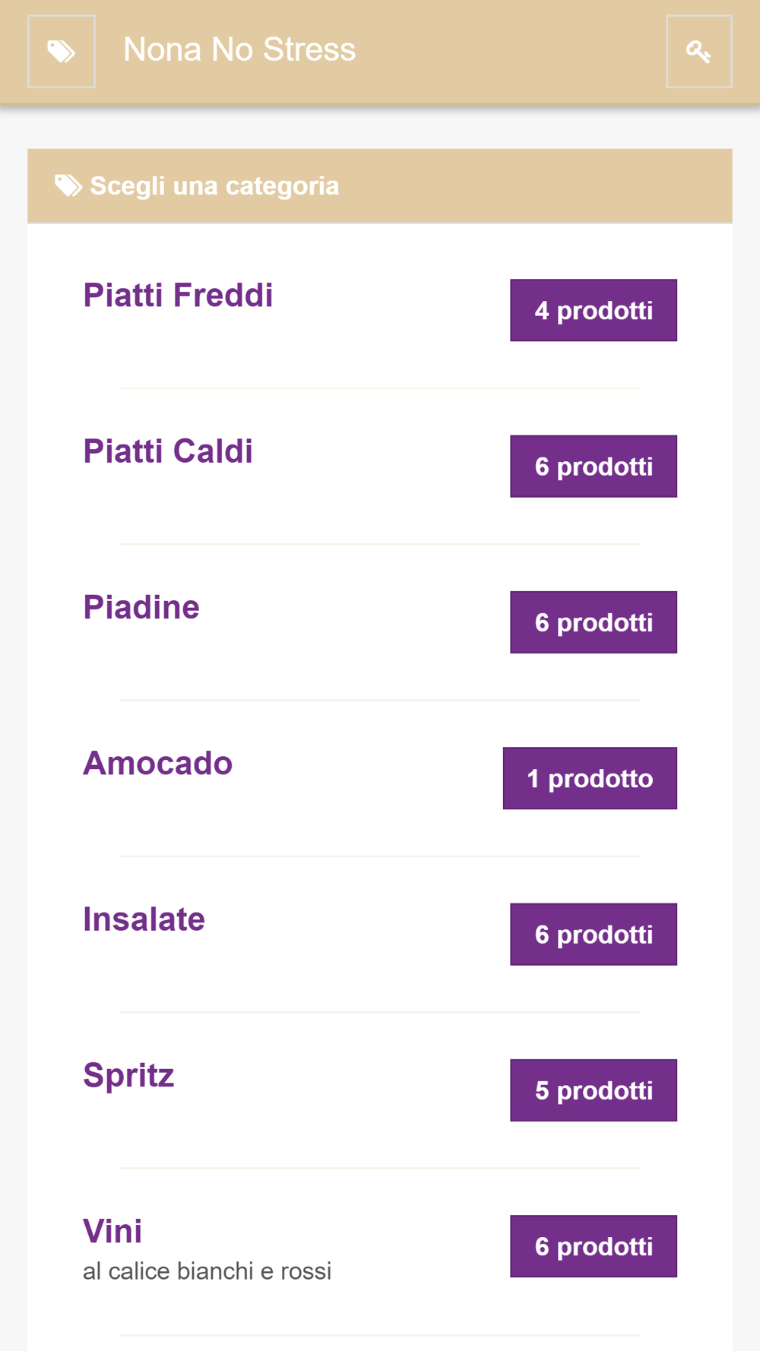The image size is (760, 1351).
Task: Tap 6 prodotti button beside Insalate
Action: coord(593,935)
